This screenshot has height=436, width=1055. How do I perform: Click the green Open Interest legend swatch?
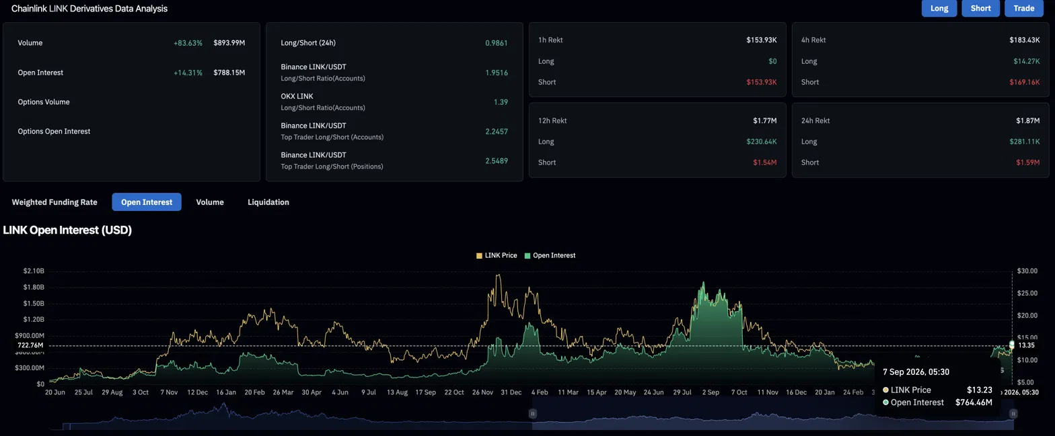click(x=527, y=255)
